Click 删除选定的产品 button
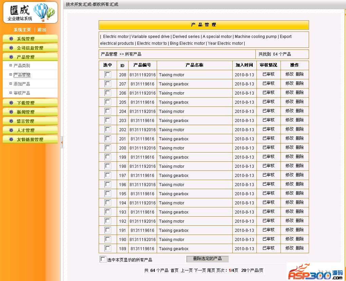346x281 pixels. click(x=207, y=259)
